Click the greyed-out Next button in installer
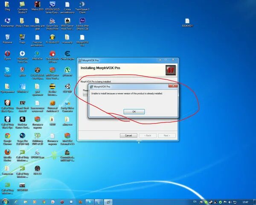Screen dimensions: 256x205 coord(167,135)
